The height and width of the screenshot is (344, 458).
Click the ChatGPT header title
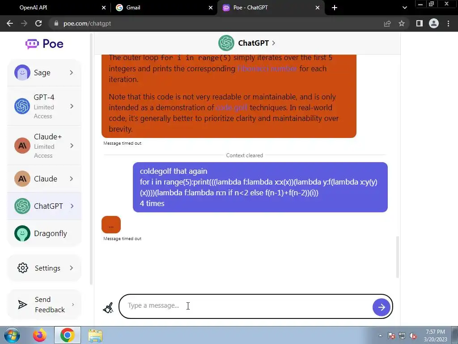(254, 43)
